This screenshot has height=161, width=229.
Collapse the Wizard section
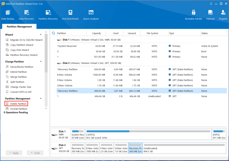(x=41, y=35)
